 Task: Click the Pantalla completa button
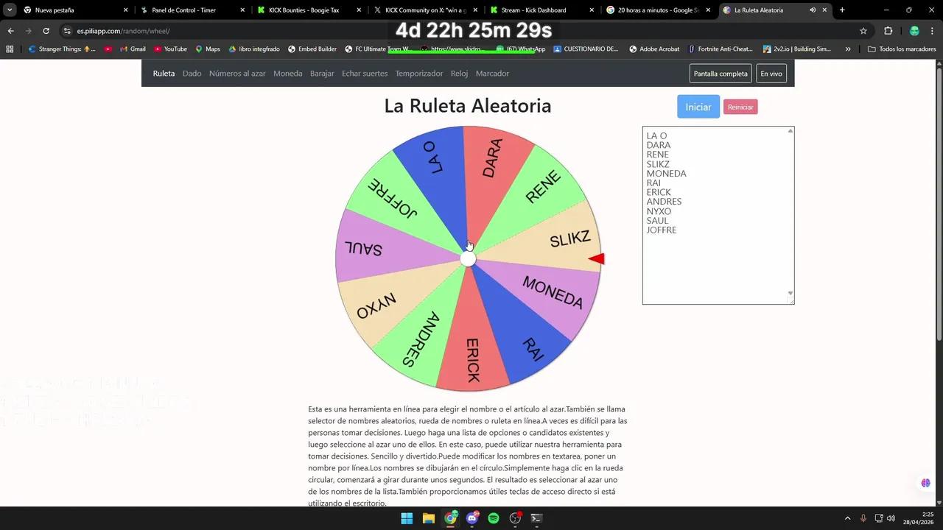(x=721, y=74)
